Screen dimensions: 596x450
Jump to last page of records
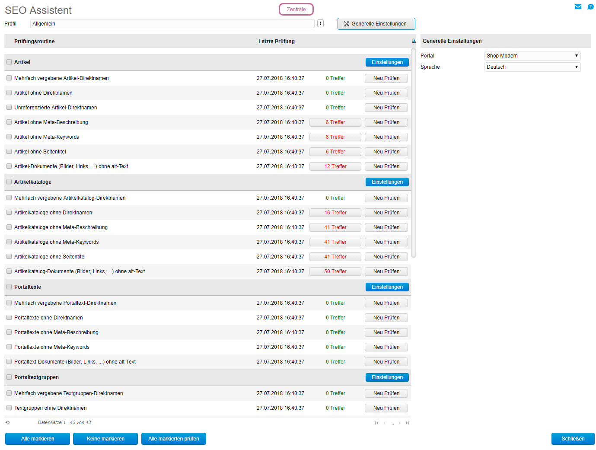(x=407, y=423)
